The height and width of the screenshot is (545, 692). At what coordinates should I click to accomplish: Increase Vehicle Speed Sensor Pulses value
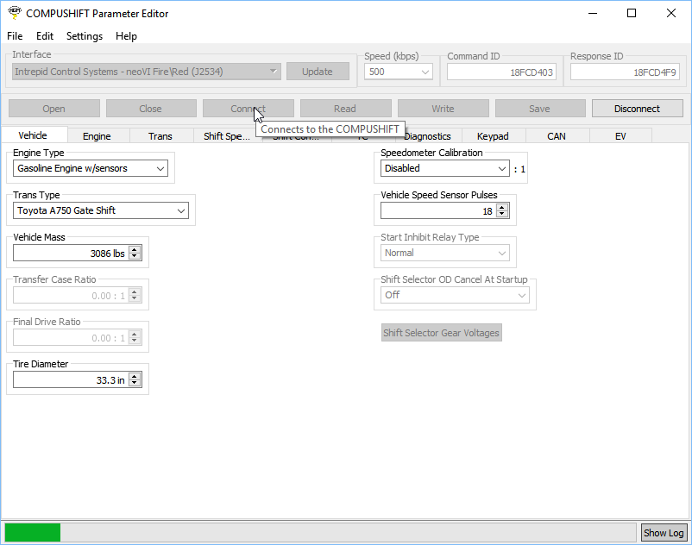pos(502,207)
